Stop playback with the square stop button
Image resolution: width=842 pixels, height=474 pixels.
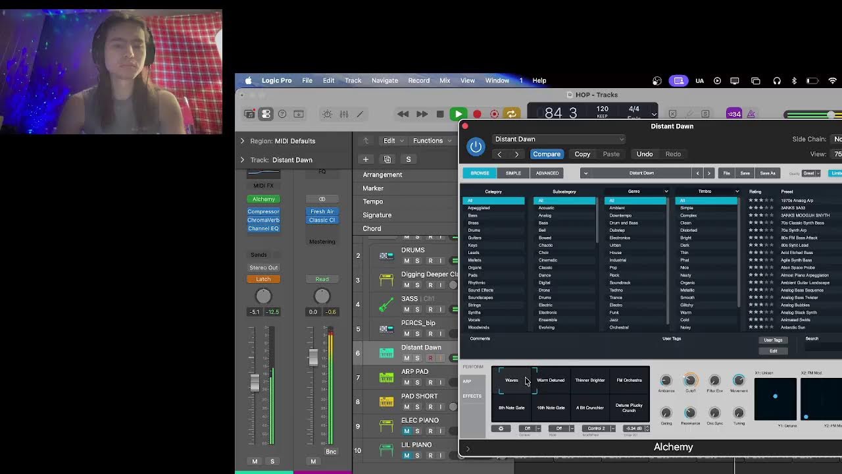(x=440, y=114)
